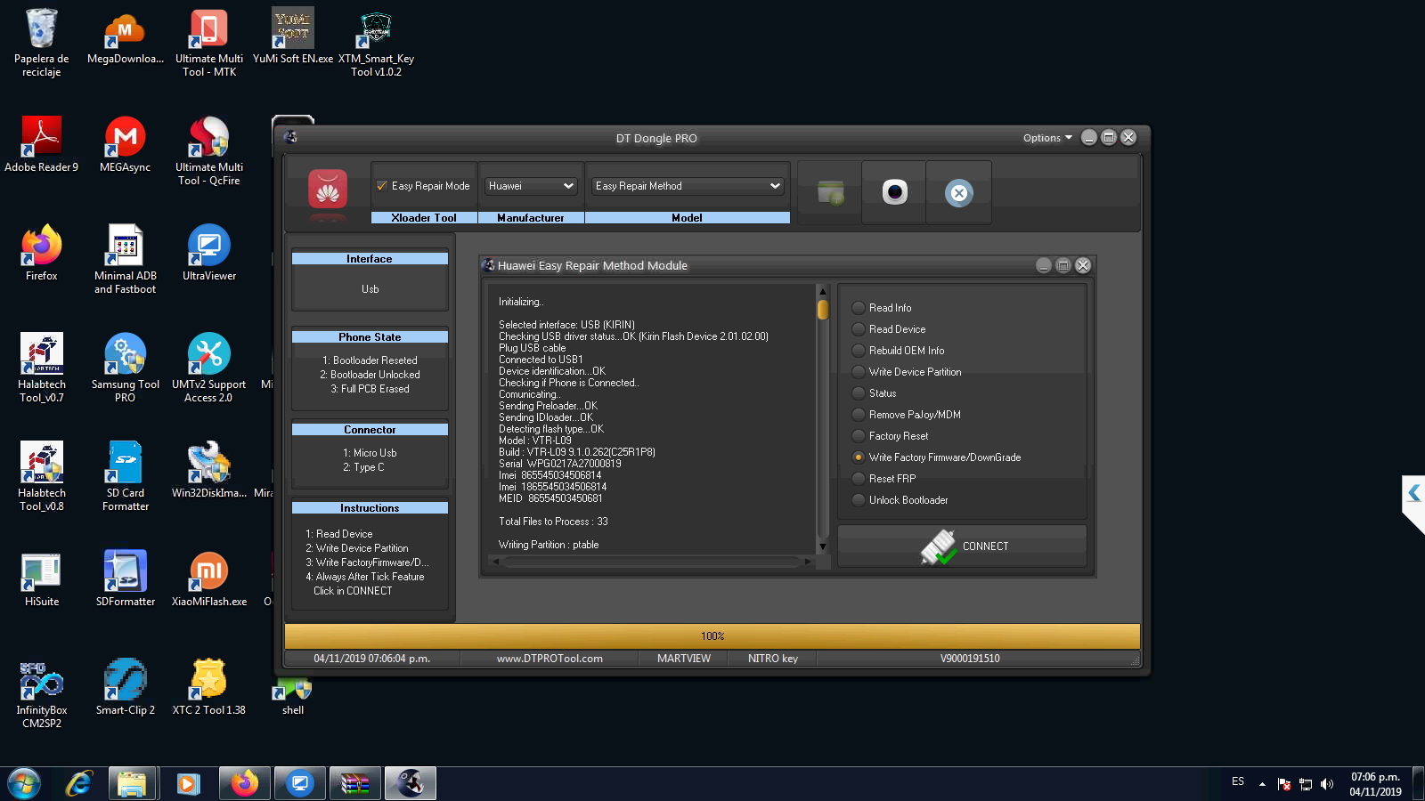The width and height of the screenshot is (1425, 801).
Task: Click the log panel vertical scrollbar thumb
Action: pos(823,310)
